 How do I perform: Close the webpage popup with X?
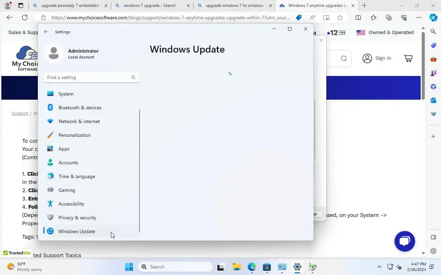[x=321, y=40]
